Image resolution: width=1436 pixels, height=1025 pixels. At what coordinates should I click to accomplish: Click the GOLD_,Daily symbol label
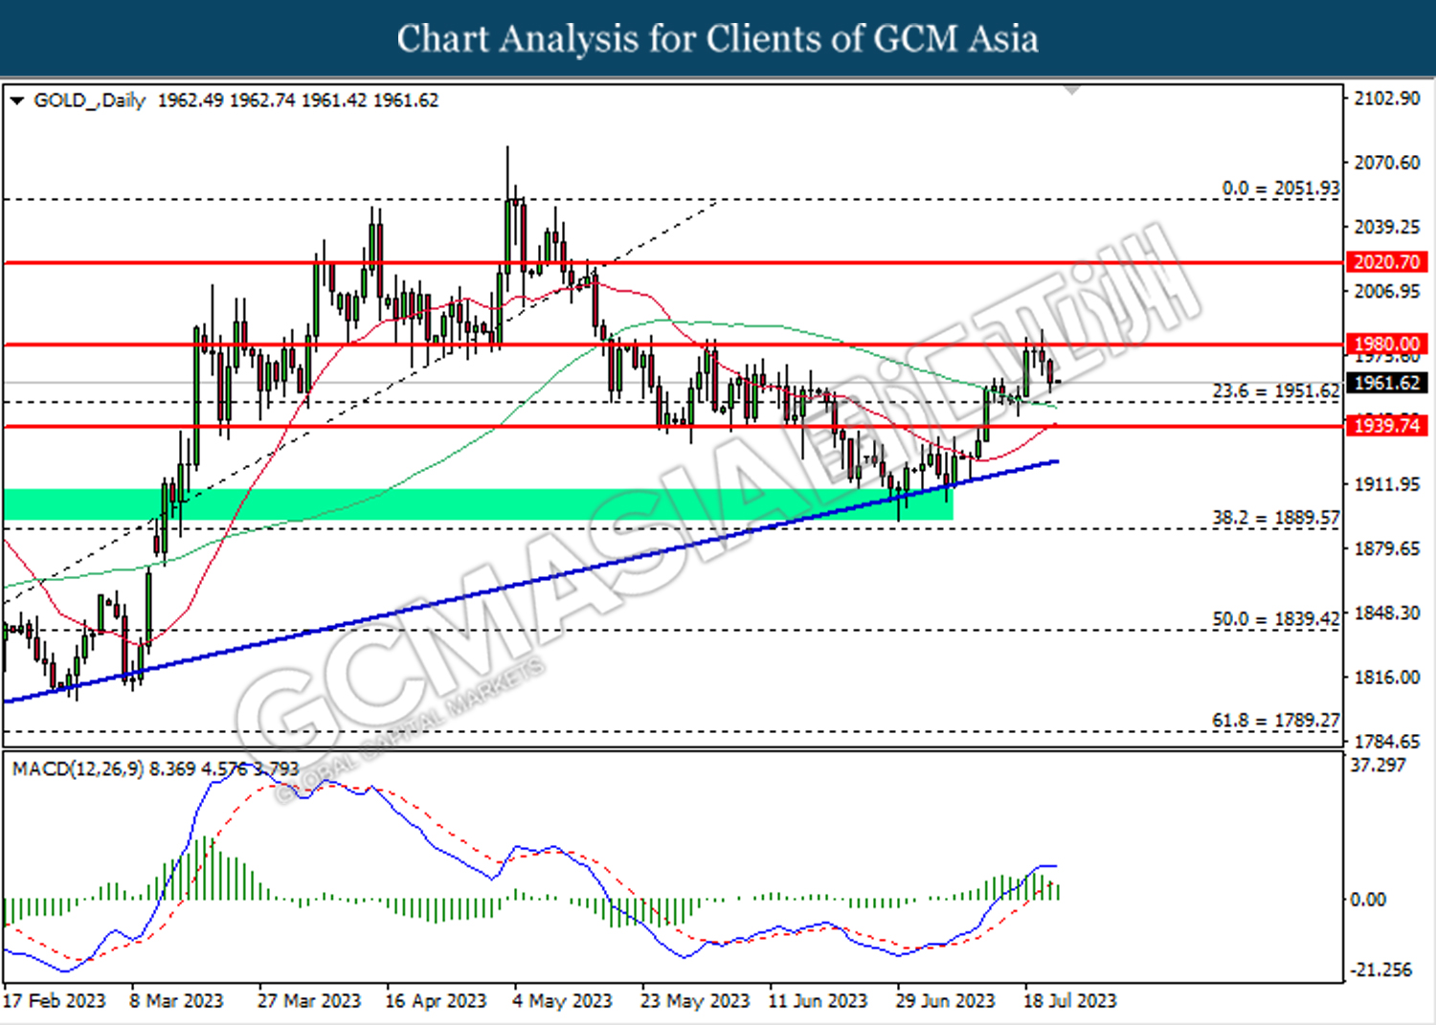[90, 100]
